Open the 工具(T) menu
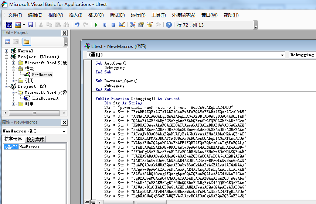The height and width of the screenshot is (204, 316). tap(159, 15)
